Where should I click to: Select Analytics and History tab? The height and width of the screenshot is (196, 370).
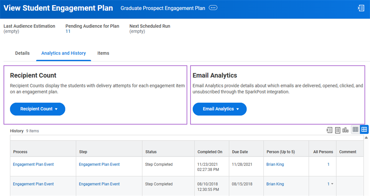pyautogui.click(x=64, y=53)
